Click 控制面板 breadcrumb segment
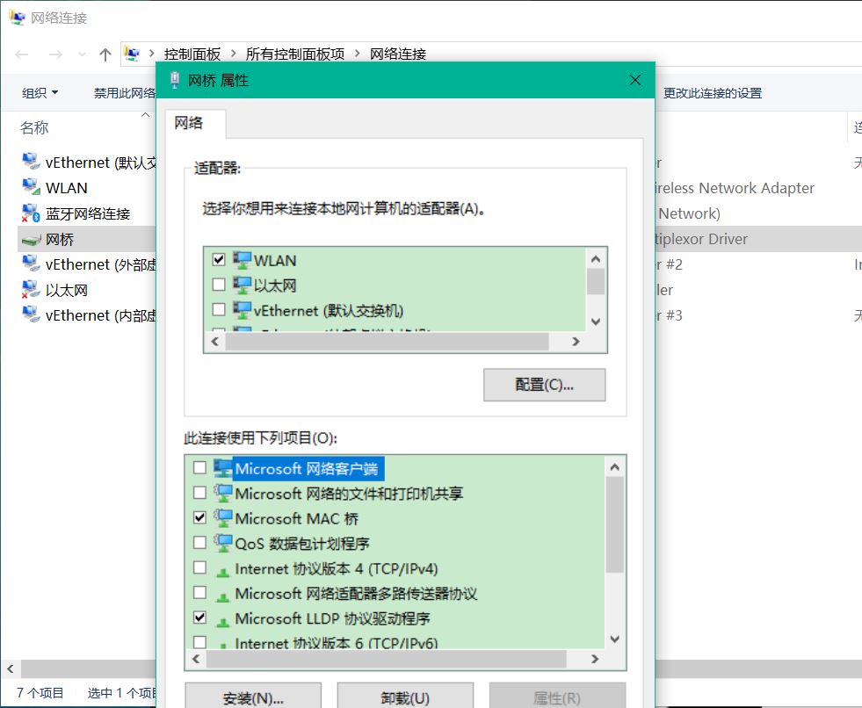 coord(192,54)
